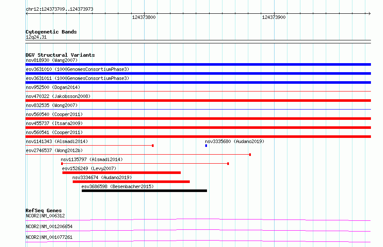
Task: Open the nsv3335680 (Audano2019) label
Action: pyautogui.click(x=235, y=141)
